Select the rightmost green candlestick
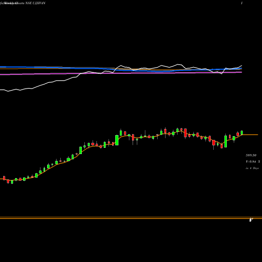This screenshot has height=262, width=262. point(242,133)
